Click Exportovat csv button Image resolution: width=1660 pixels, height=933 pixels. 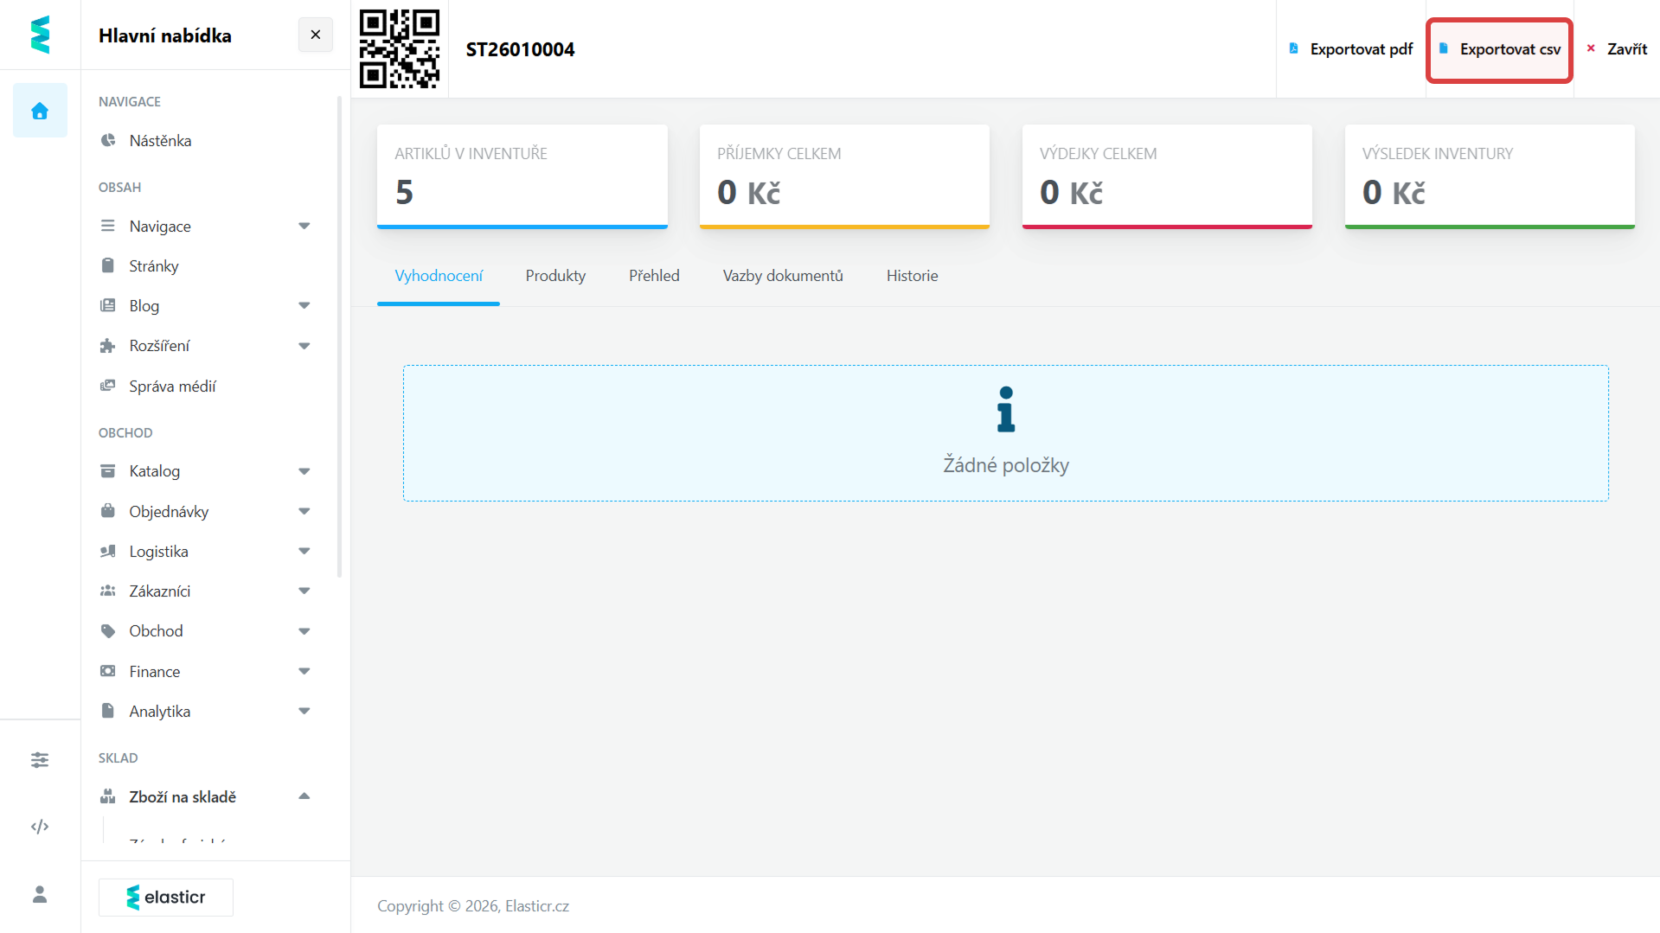1499,49
